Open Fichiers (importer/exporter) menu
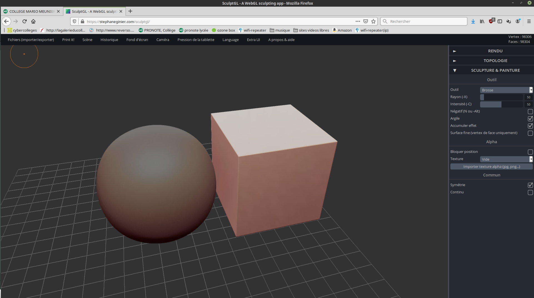The height and width of the screenshot is (298, 534). coord(31,40)
